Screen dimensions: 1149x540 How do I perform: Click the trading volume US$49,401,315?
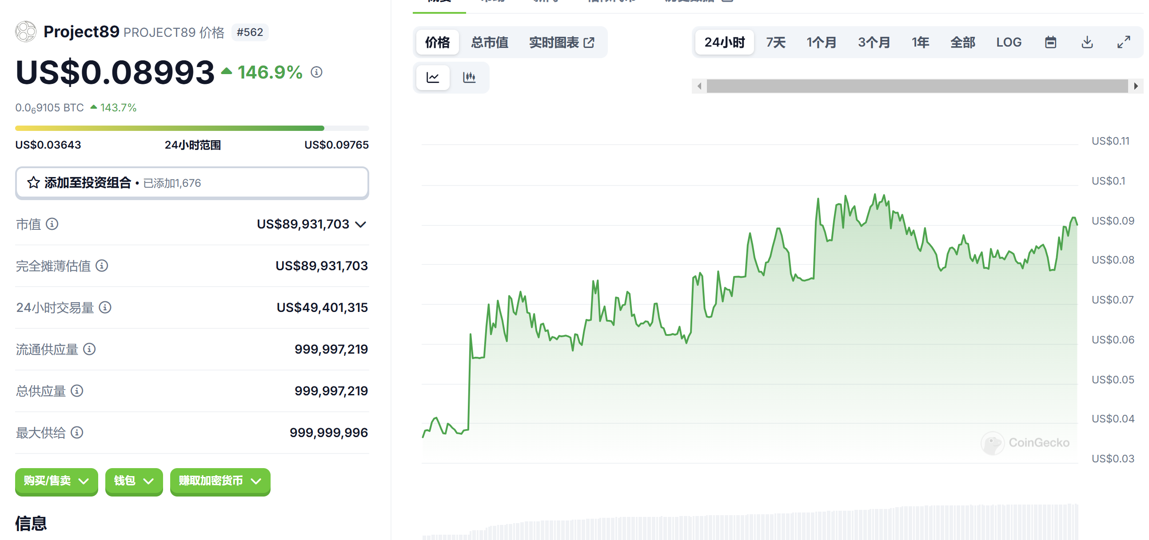coord(322,307)
